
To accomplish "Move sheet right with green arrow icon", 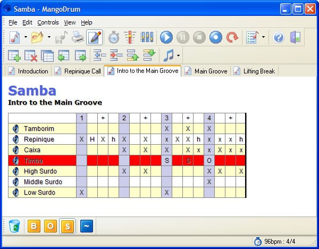I will click(x=81, y=55).
